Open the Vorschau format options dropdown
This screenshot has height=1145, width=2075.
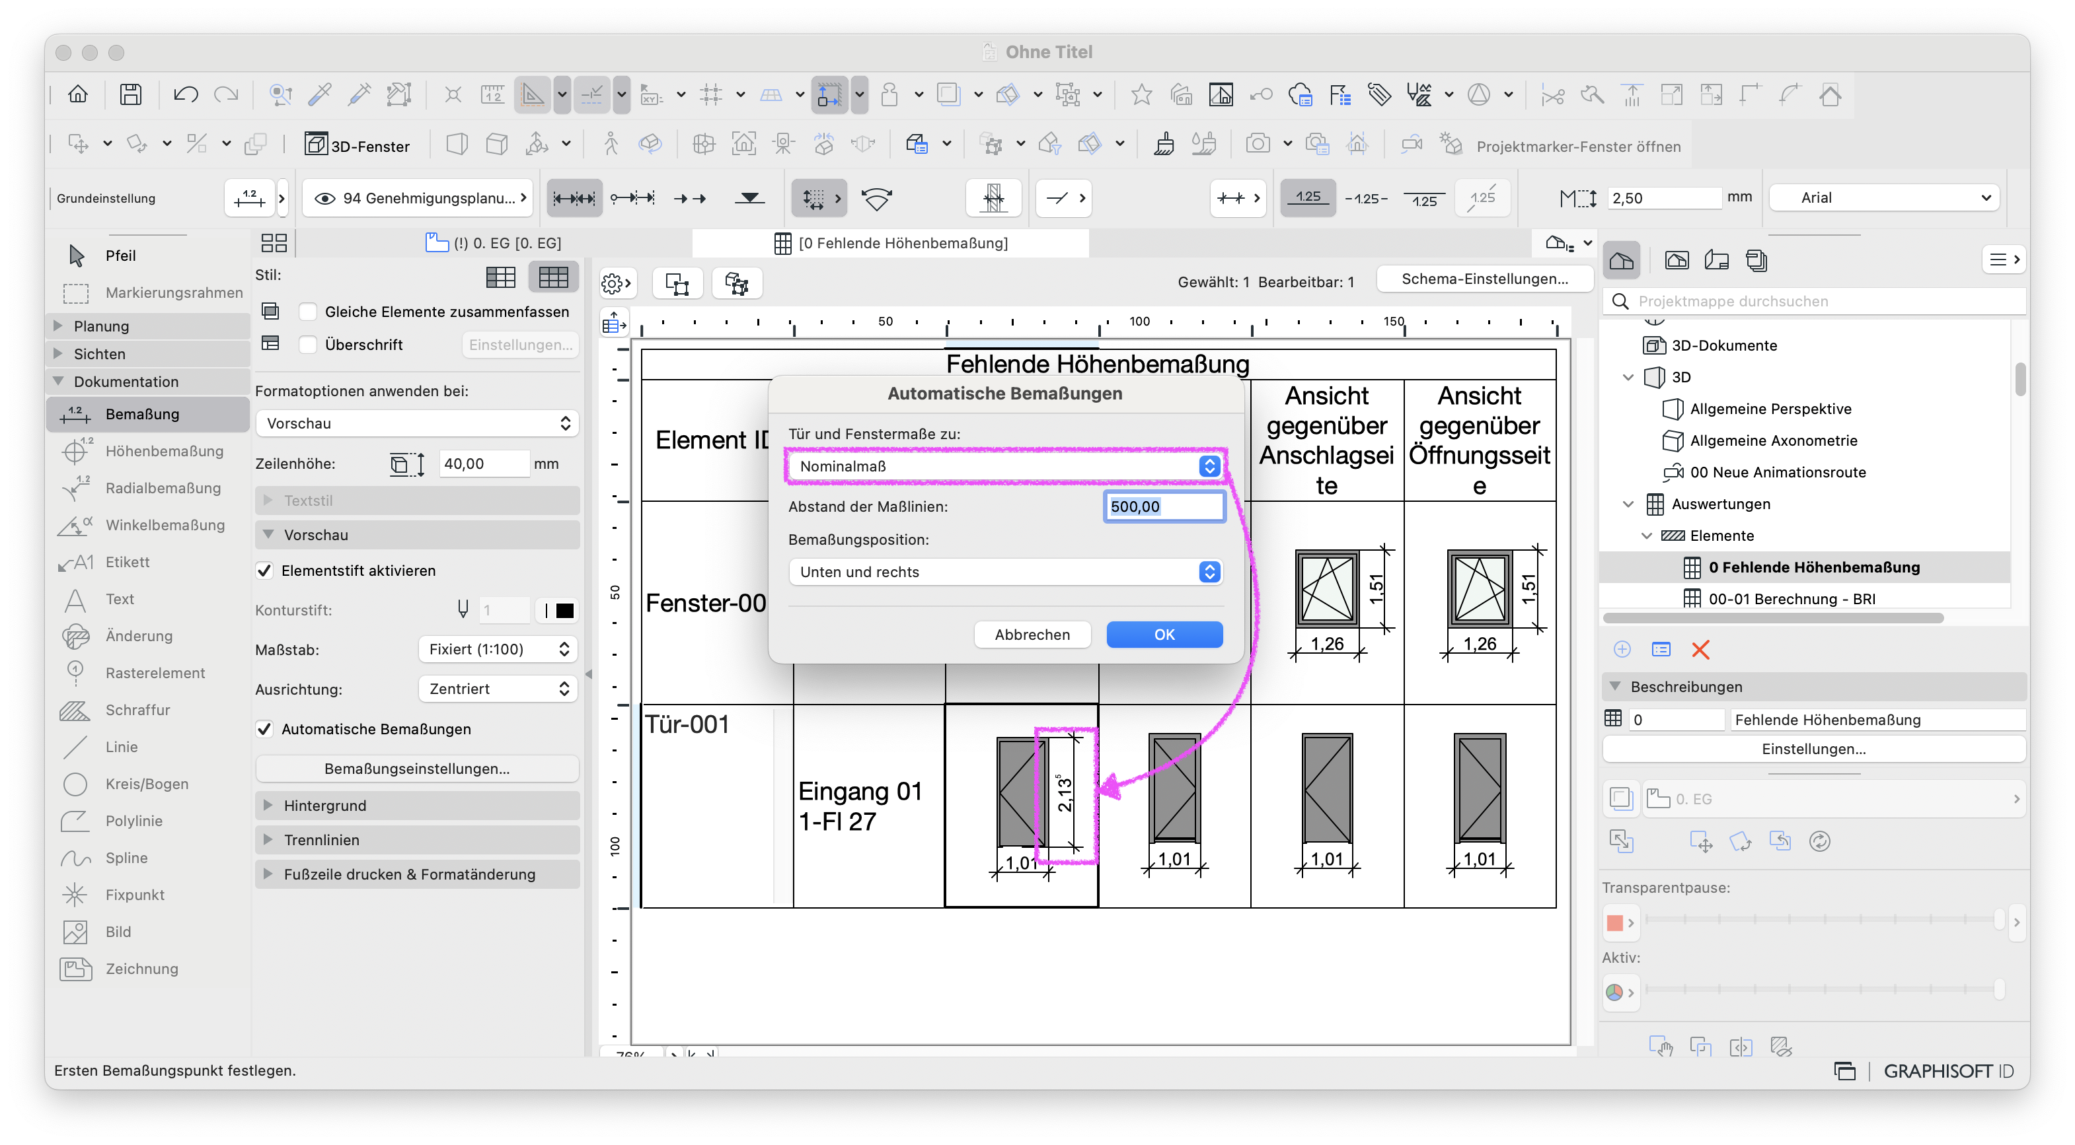(x=417, y=423)
